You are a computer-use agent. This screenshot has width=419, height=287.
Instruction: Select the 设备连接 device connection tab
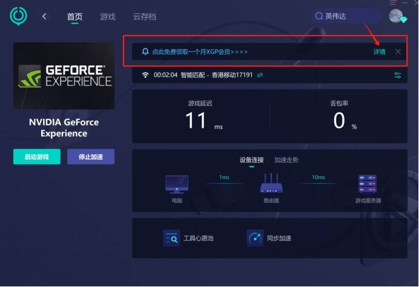252,160
